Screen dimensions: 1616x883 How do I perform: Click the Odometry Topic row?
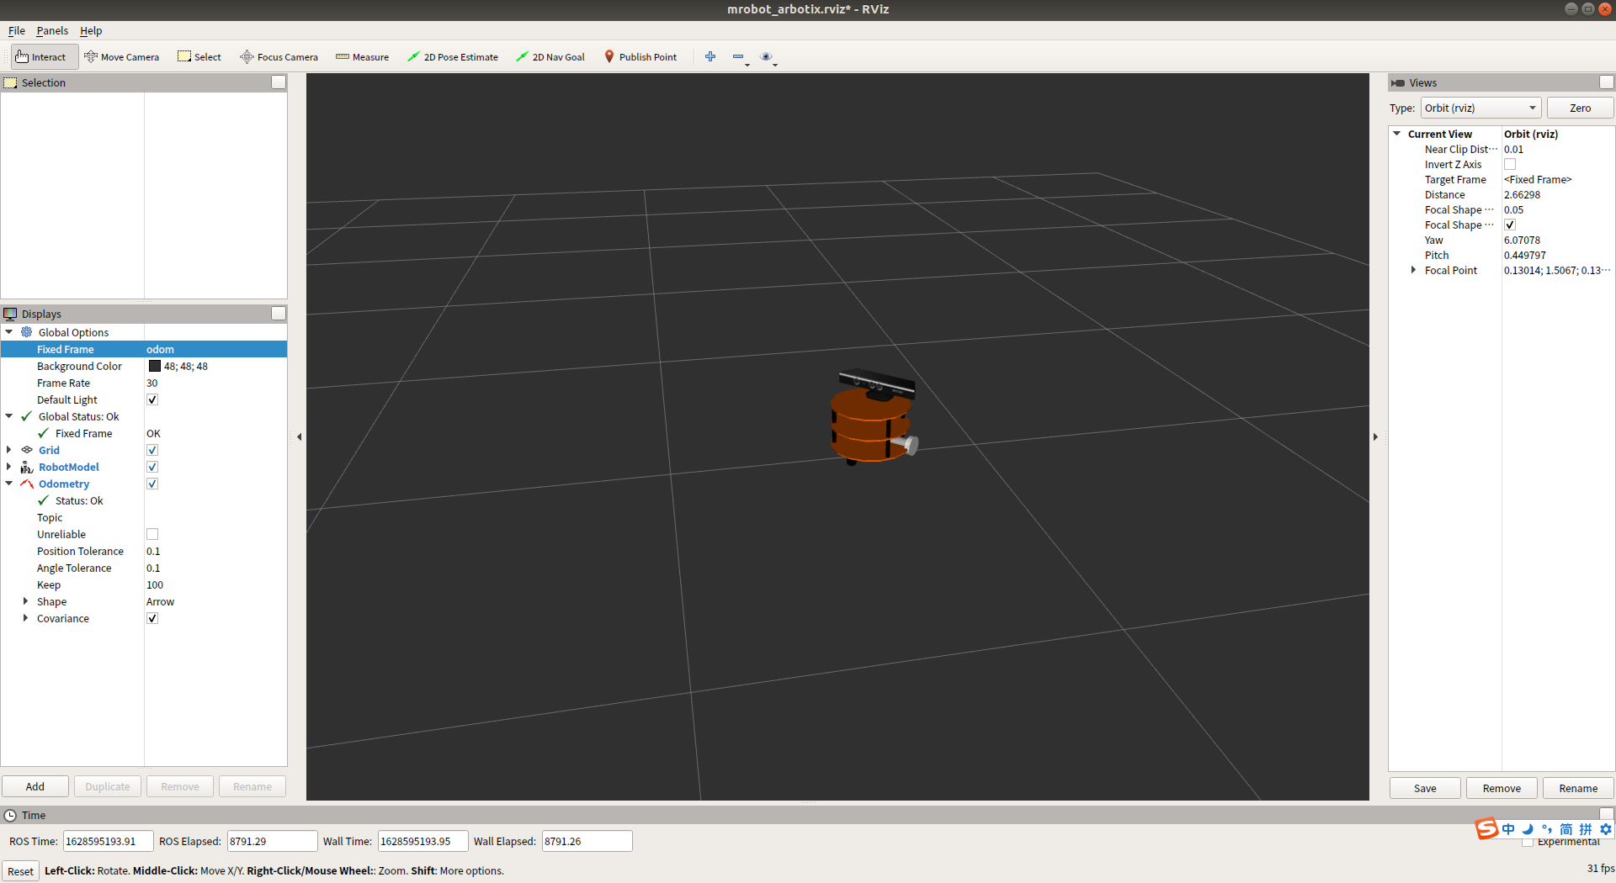pos(144,517)
